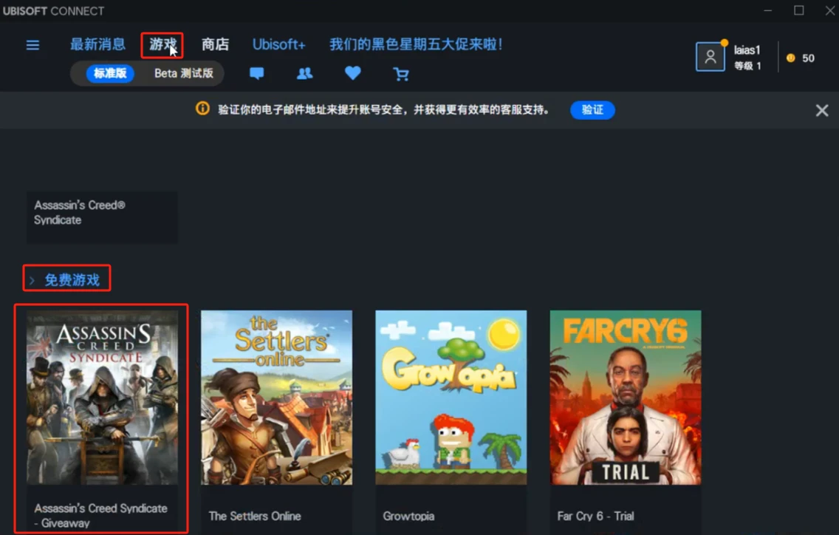Click Far Cry 6 - Trial title text
839x535 pixels.
tap(595, 516)
